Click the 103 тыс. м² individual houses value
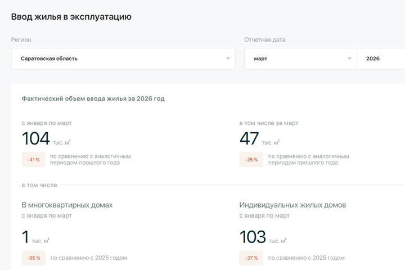The height and width of the screenshot is (270, 405). click(253, 237)
